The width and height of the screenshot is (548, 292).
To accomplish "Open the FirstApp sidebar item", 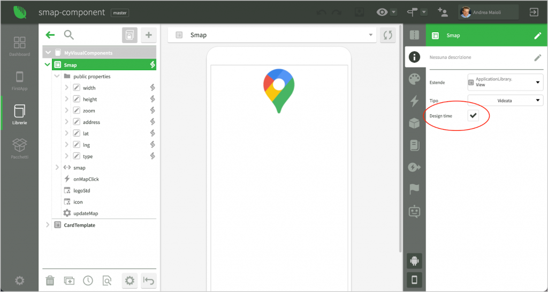I will click(x=20, y=81).
